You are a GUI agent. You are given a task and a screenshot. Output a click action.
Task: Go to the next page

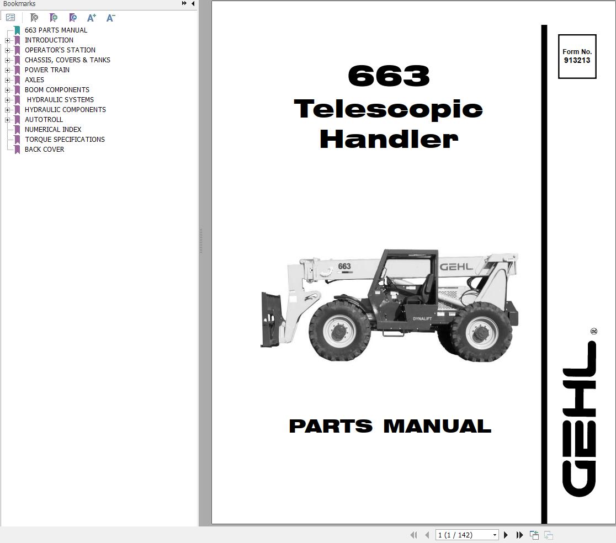click(x=506, y=535)
